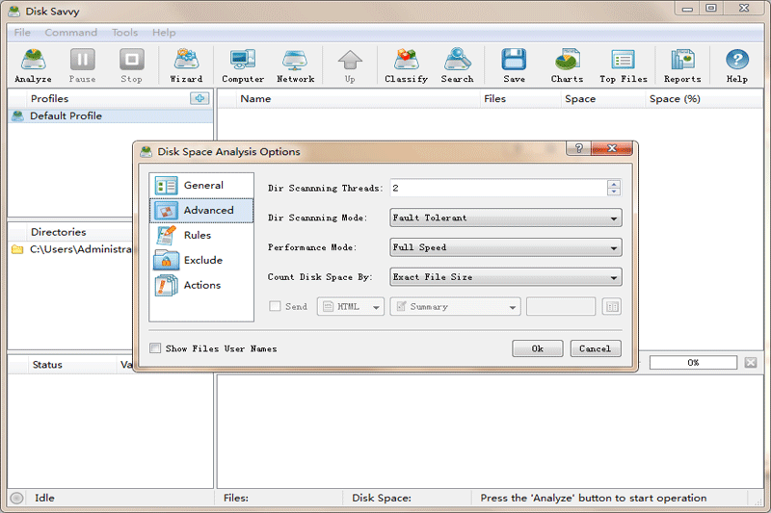
Task: Expand the Dir Scanning Mode dropdown
Action: pyautogui.click(x=505, y=218)
